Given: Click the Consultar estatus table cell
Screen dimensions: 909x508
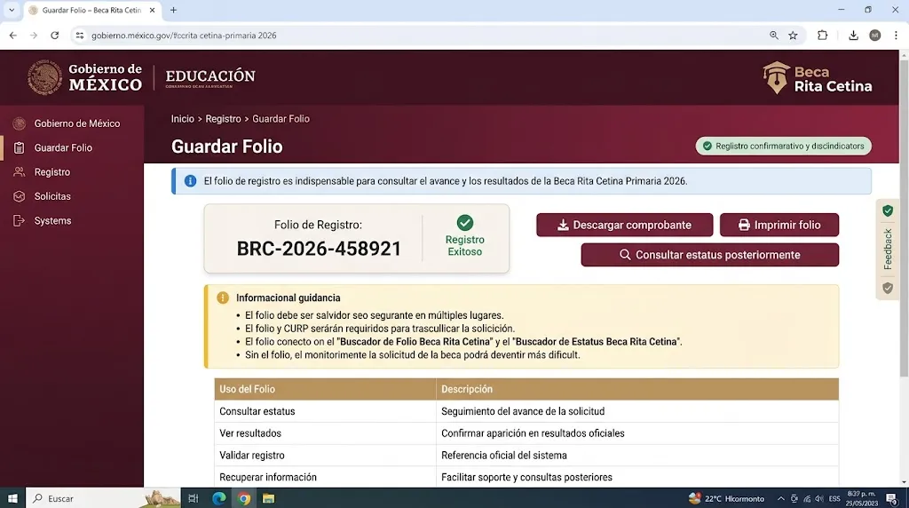Looking at the screenshot, I should pyautogui.click(x=325, y=411).
